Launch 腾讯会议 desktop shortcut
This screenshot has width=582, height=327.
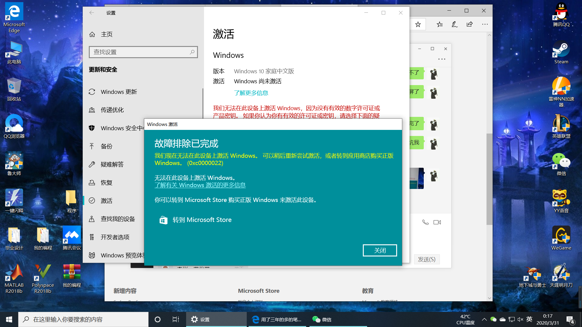72,239
